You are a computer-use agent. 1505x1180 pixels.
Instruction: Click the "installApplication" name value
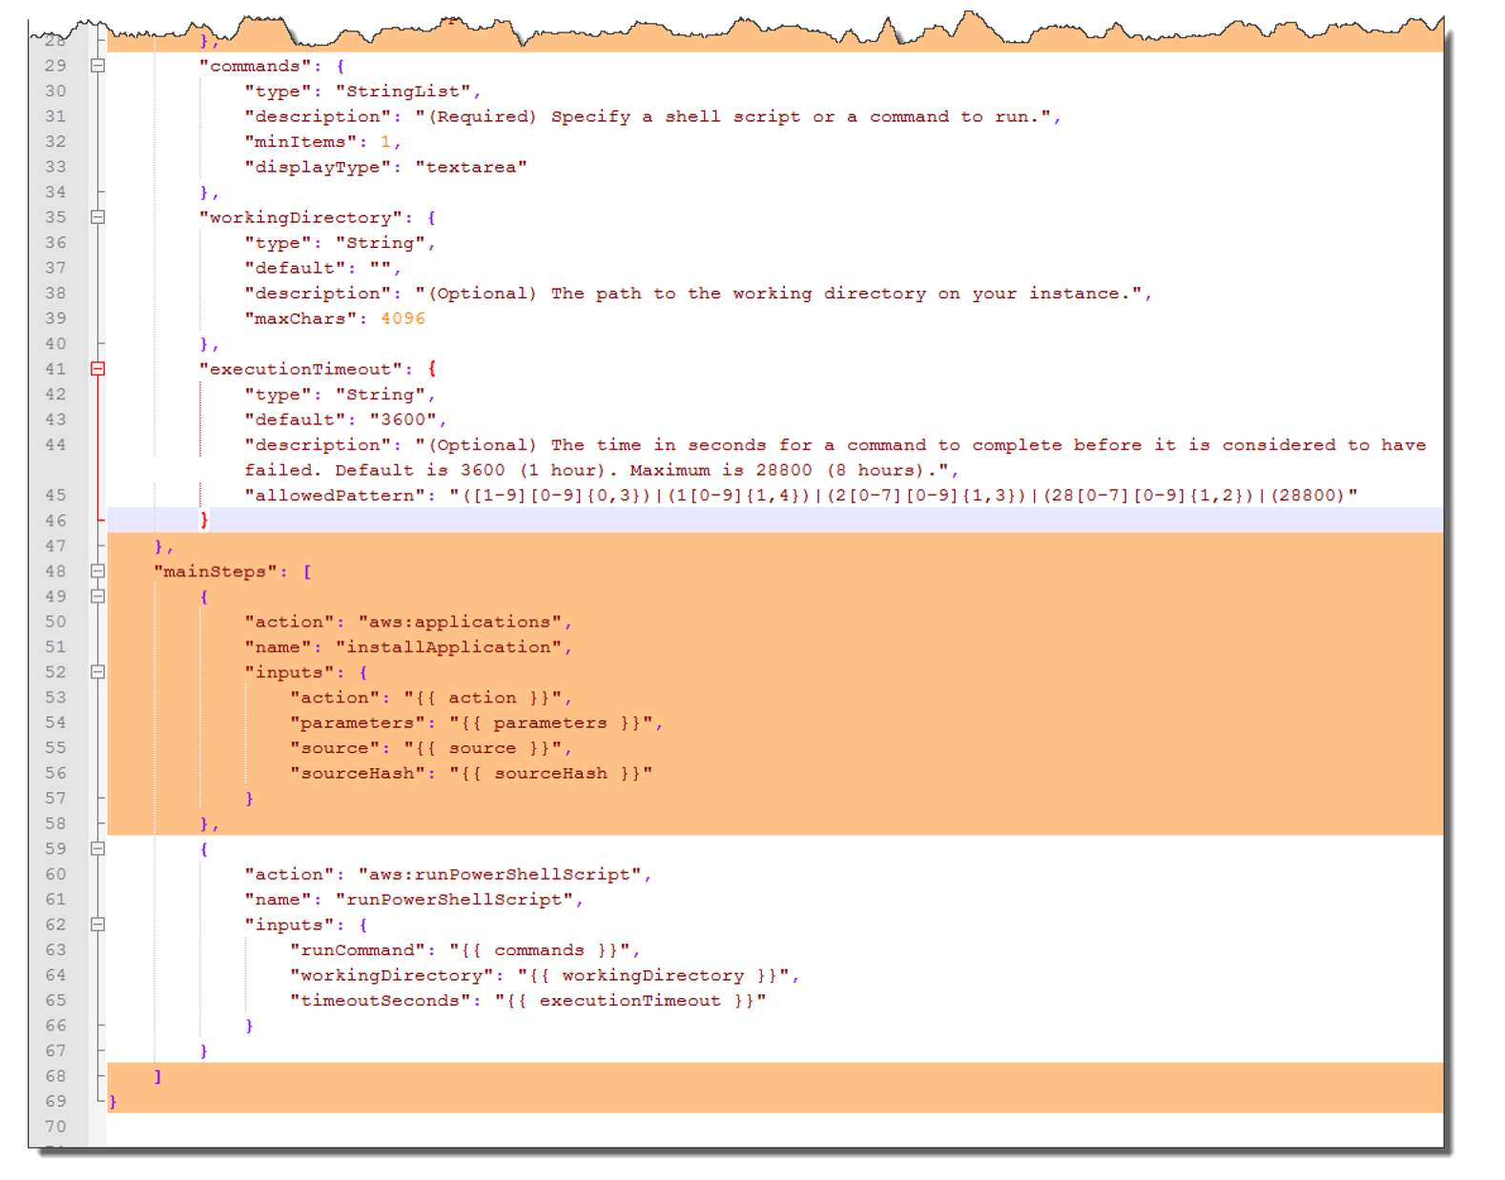448,647
